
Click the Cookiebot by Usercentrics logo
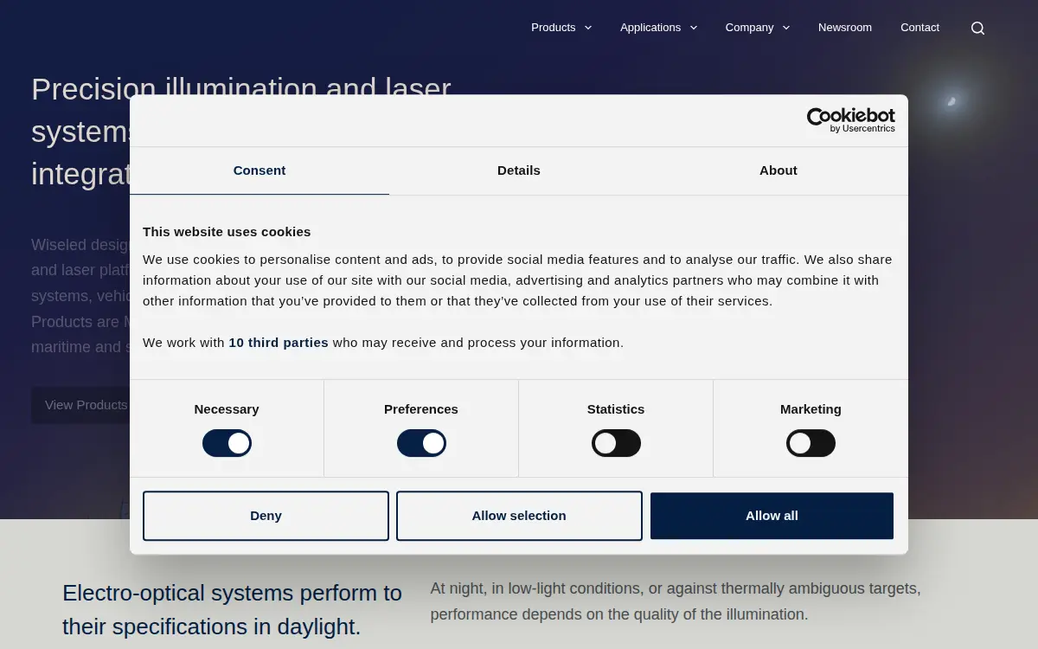(850, 120)
